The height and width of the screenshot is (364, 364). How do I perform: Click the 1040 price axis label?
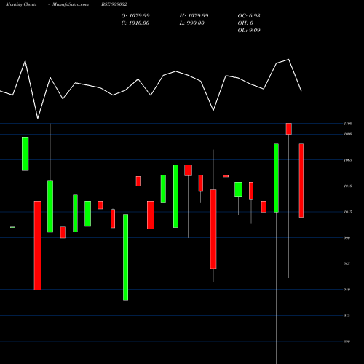(348, 186)
